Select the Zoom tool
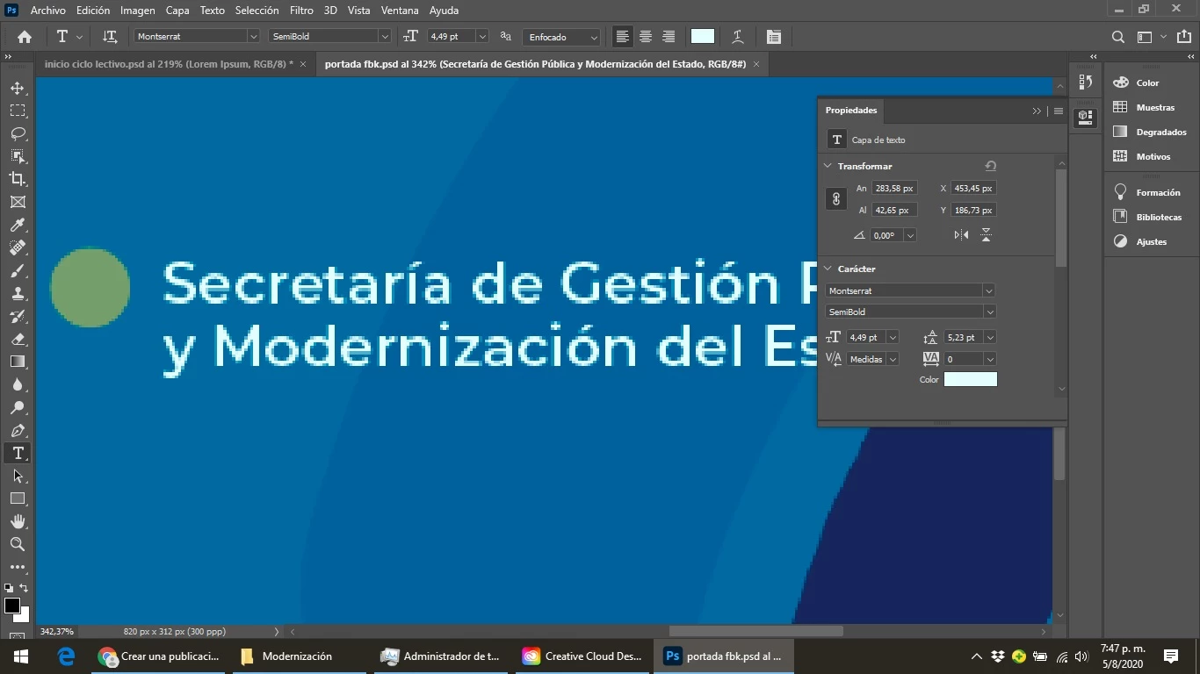 coord(18,544)
